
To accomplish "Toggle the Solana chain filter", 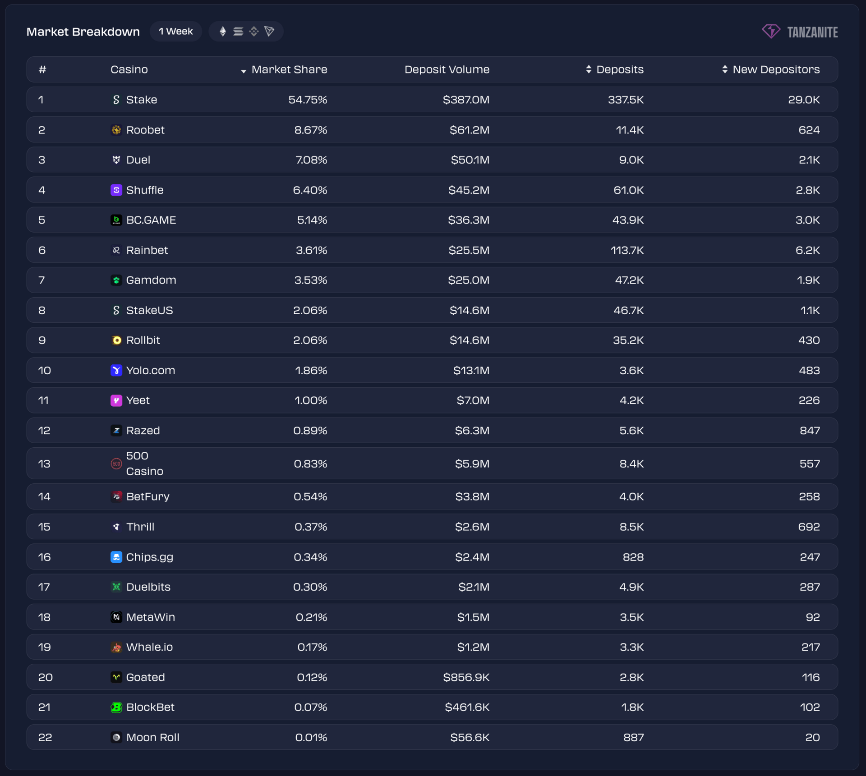I will (238, 31).
